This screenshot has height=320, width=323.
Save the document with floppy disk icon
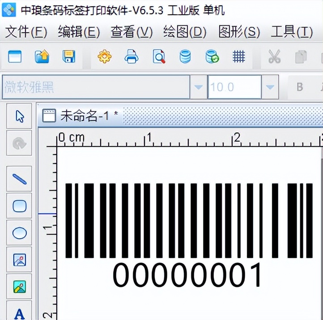[x=69, y=56]
